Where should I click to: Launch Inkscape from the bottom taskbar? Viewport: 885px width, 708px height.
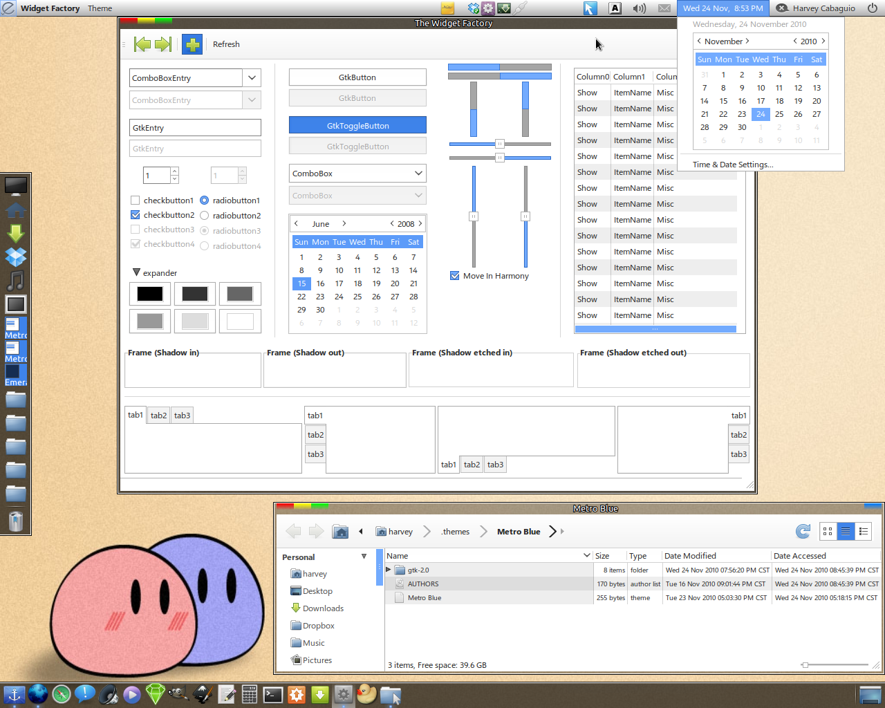click(203, 694)
